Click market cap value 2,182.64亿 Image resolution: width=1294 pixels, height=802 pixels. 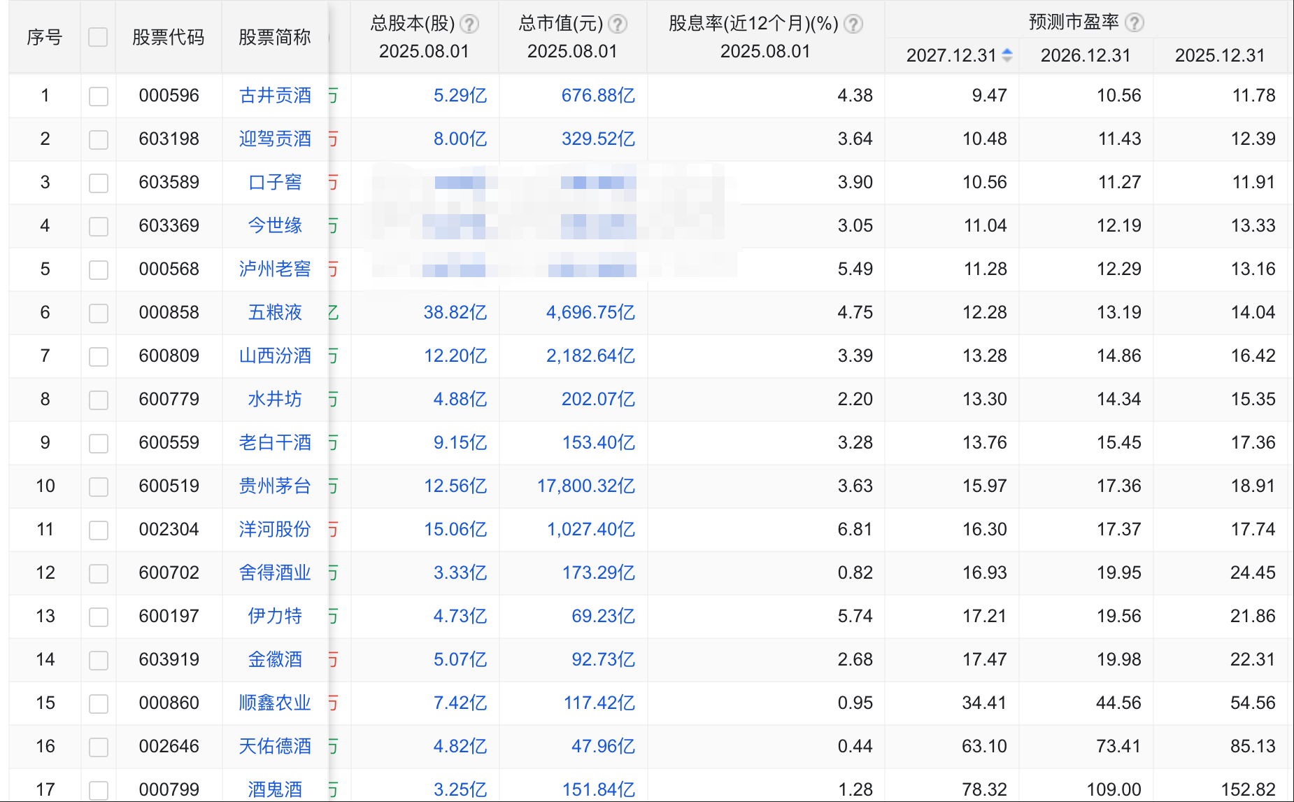(x=590, y=356)
